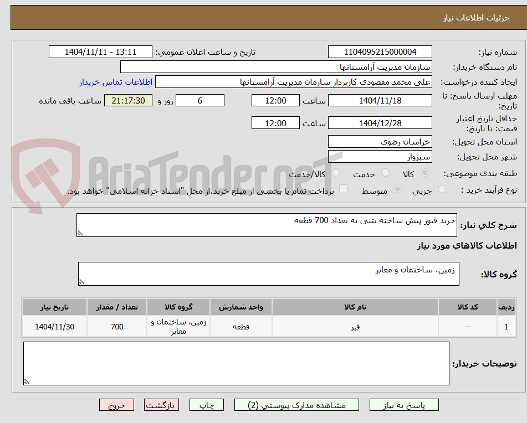Select the کالا radio button
The height and width of the screenshot is (423, 527).
424,173
